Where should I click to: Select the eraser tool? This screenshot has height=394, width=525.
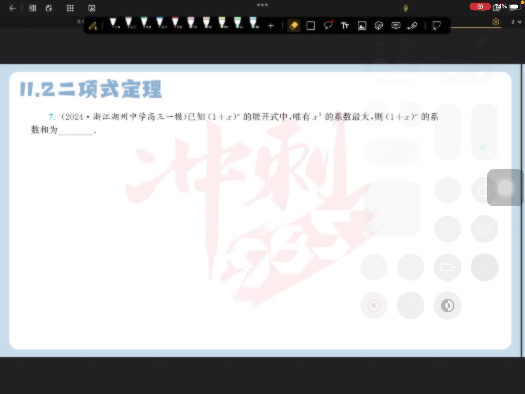pyautogui.click(x=294, y=26)
